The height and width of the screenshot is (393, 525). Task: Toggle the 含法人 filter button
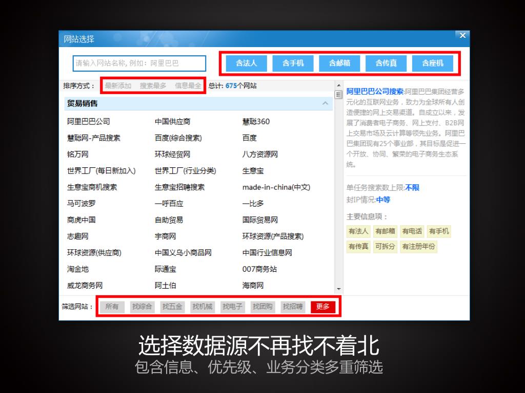click(x=247, y=63)
